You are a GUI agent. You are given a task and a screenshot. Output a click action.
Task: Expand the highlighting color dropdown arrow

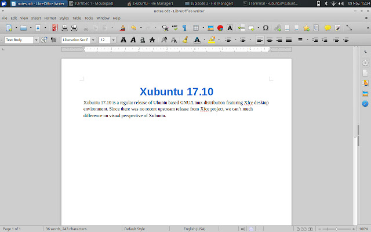coord(219,40)
